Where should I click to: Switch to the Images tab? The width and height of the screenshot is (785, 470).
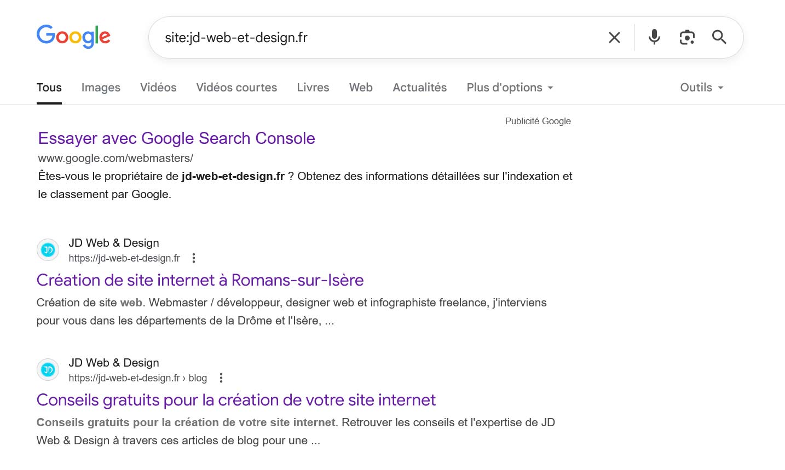pyautogui.click(x=101, y=88)
